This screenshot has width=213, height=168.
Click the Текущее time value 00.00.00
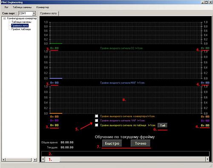[67, 147]
